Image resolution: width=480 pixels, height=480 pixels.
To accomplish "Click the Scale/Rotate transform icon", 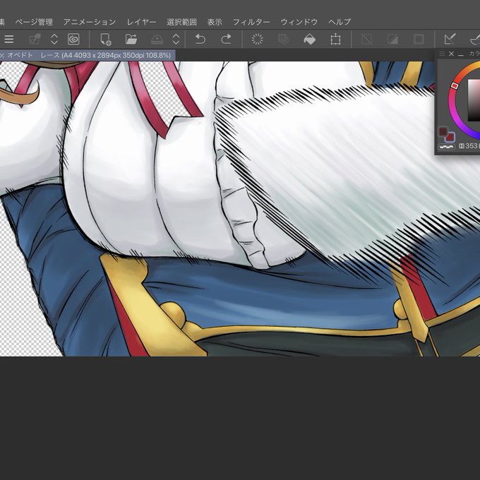I will (335, 40).
